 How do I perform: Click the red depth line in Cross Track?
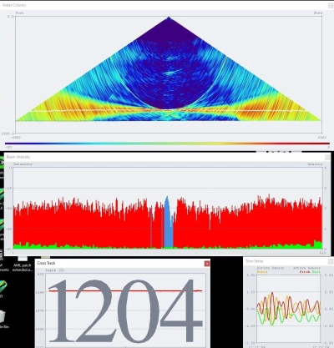(x=125, y=291)
